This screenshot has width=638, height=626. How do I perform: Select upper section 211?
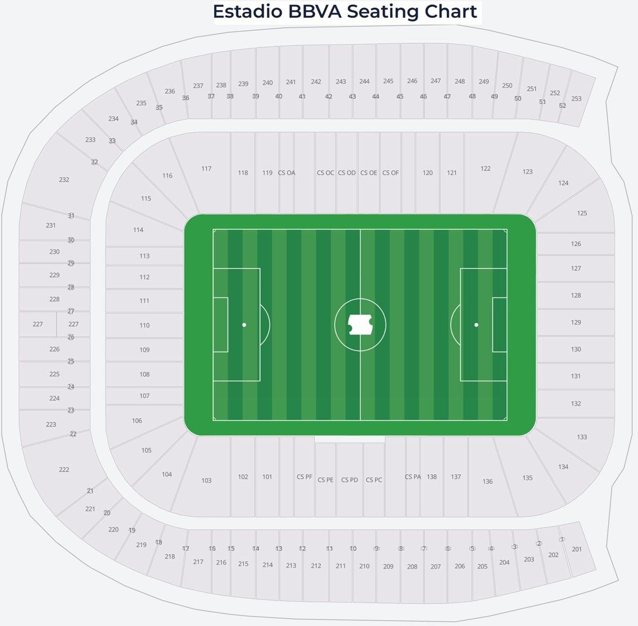341,566
